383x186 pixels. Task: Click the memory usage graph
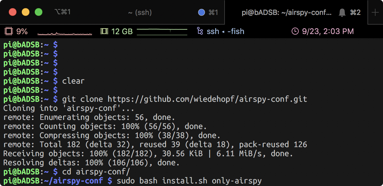[x=162, y=32]
